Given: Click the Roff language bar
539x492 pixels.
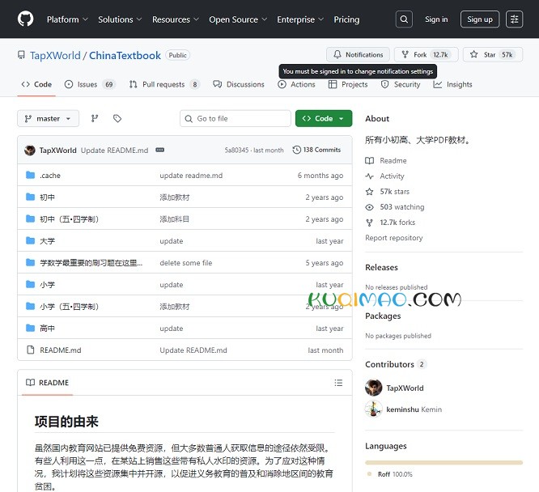Looking at the screenshot, I should [444, 463].
